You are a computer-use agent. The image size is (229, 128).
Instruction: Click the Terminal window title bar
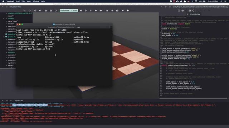64,25
